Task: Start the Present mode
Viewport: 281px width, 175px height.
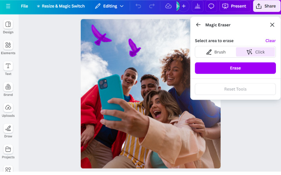Action: 234,6
